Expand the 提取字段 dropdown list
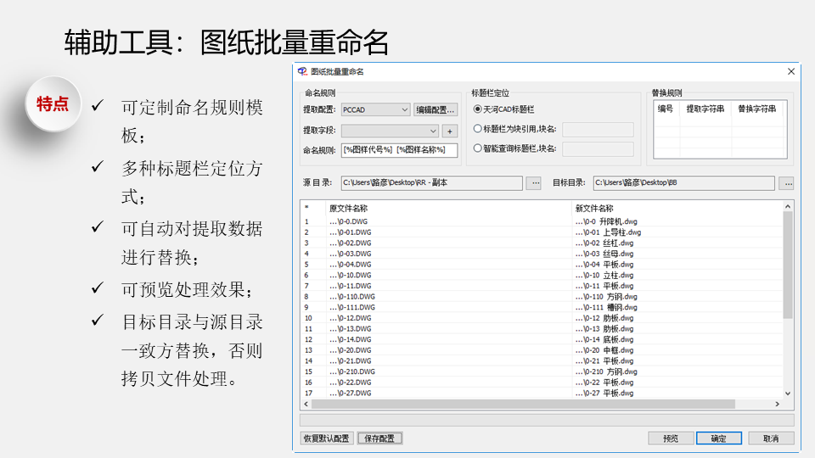The image size is (815, 458). pyautogui.click(x=433, y=131)
